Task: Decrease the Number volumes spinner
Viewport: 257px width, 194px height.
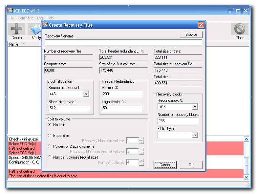Action: (141, 164)
